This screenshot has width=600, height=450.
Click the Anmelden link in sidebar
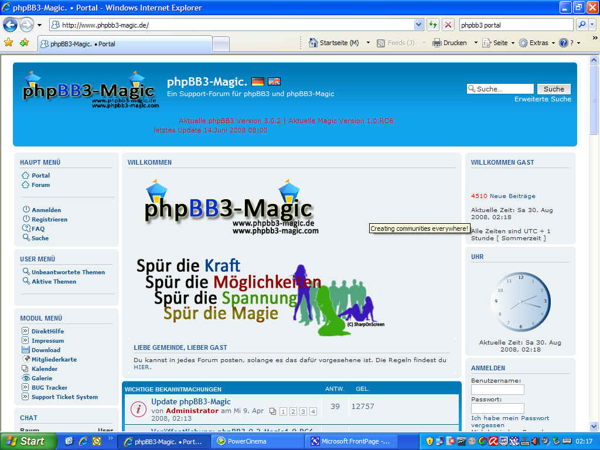pyautogui.click(x=46, y=210)
